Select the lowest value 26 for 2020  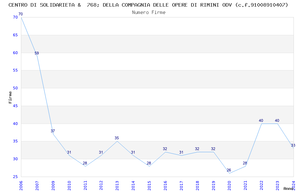pos(229,170)
